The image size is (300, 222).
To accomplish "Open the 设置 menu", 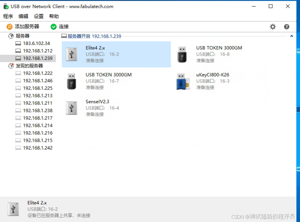I will 38,16.
